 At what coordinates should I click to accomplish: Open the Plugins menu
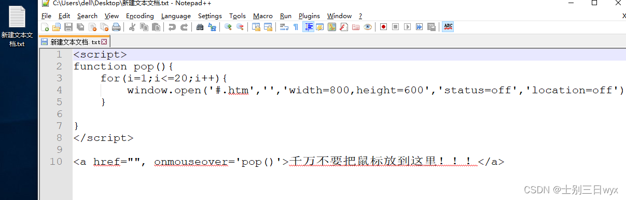[x=310, y=16]
